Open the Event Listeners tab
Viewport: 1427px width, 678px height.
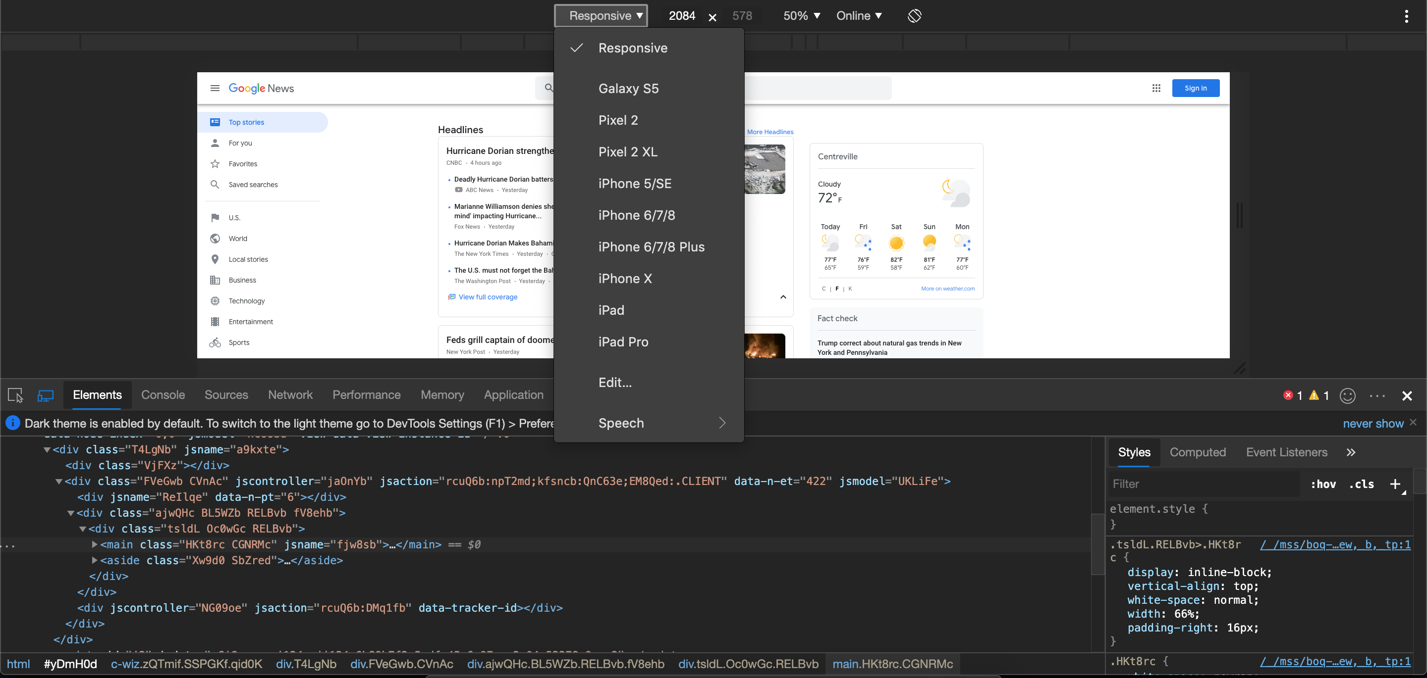point(1286,452)
